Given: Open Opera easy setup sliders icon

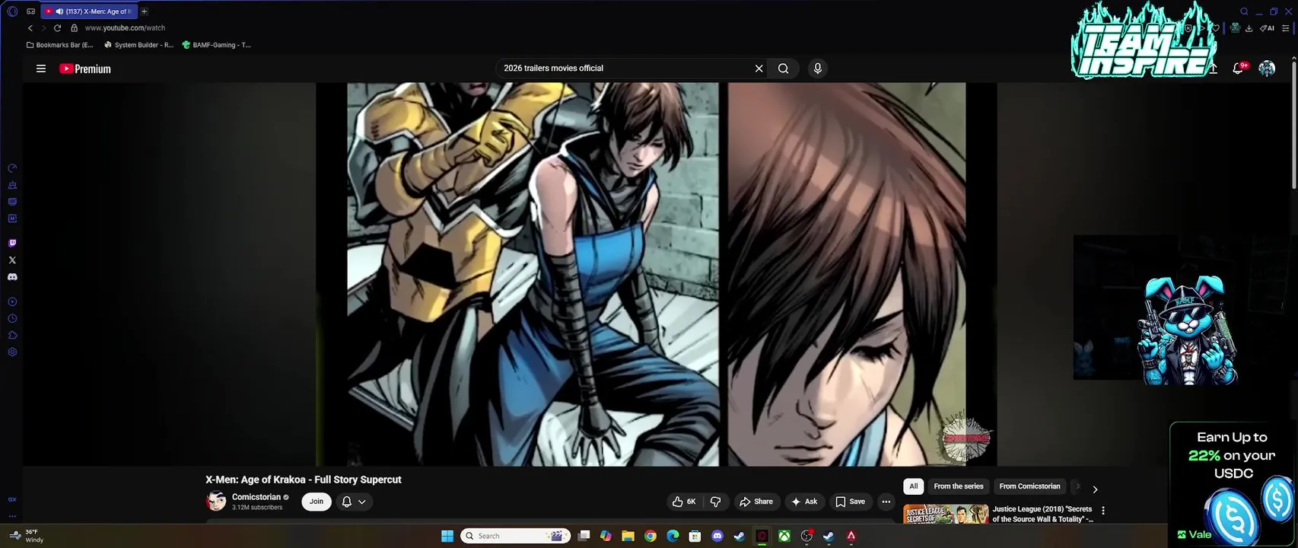Looking at the screenshot, I should click(1286, 28).
